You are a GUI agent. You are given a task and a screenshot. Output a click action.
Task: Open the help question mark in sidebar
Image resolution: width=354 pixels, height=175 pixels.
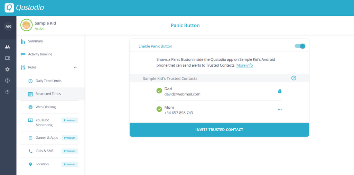[8, 81]
